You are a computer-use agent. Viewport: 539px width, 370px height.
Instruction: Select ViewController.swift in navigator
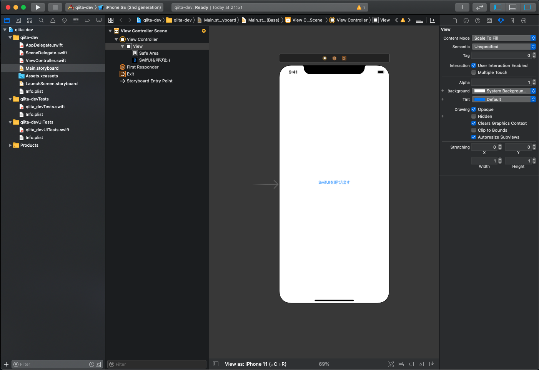click(46, 60)
